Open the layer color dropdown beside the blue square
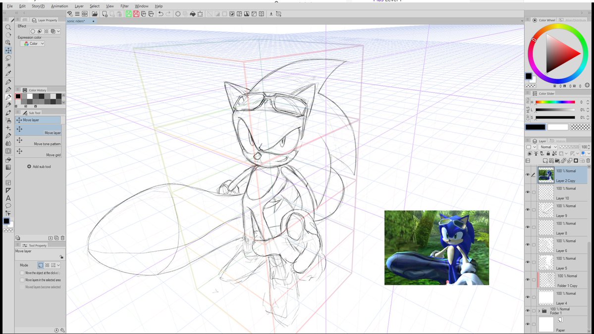The image size is (594, 334). [589, 154]
